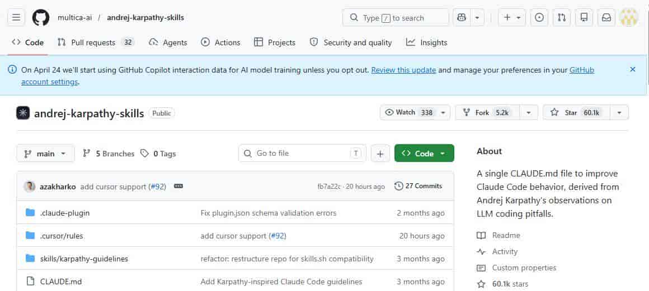Dismiss the Copilot data training banner
Screen dimensions: 649x291
[x=633, y=69]
